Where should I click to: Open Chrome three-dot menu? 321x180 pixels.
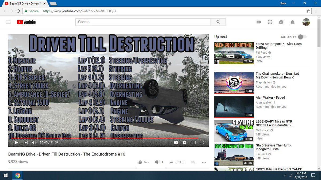(316, 11)
